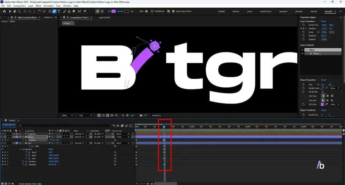The image size is (345, 185).
Task: Select the Puppet Pin tool
Action: click(85, 11)
